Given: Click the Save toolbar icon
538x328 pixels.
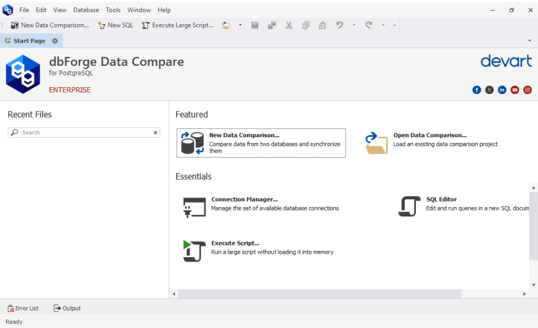Looking at the screenshot, I should (254, 25).
